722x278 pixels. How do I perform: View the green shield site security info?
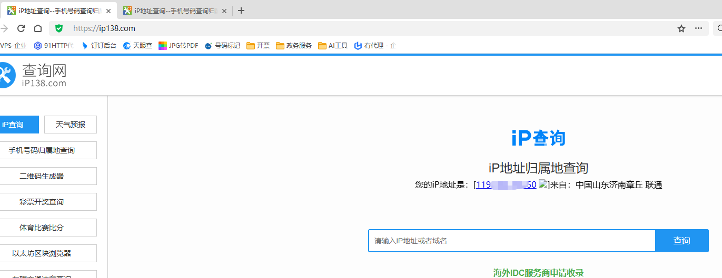(59, 28)
